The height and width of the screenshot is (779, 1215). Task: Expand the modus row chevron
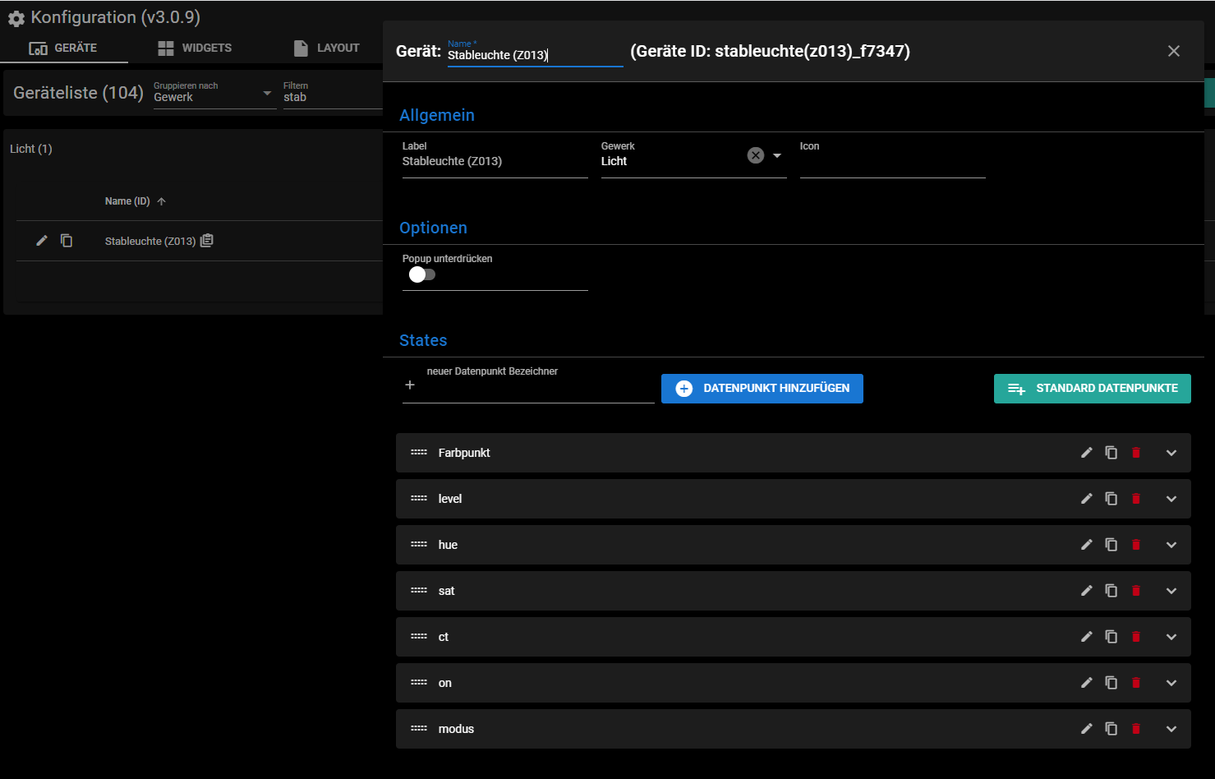click(x=1171, y=729)
